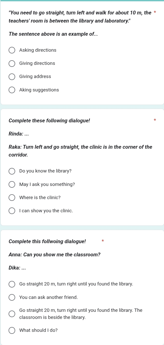Select 'You can ask another friend.' option
The height and width of the screenshot is (345, 164).
(12, 297)
